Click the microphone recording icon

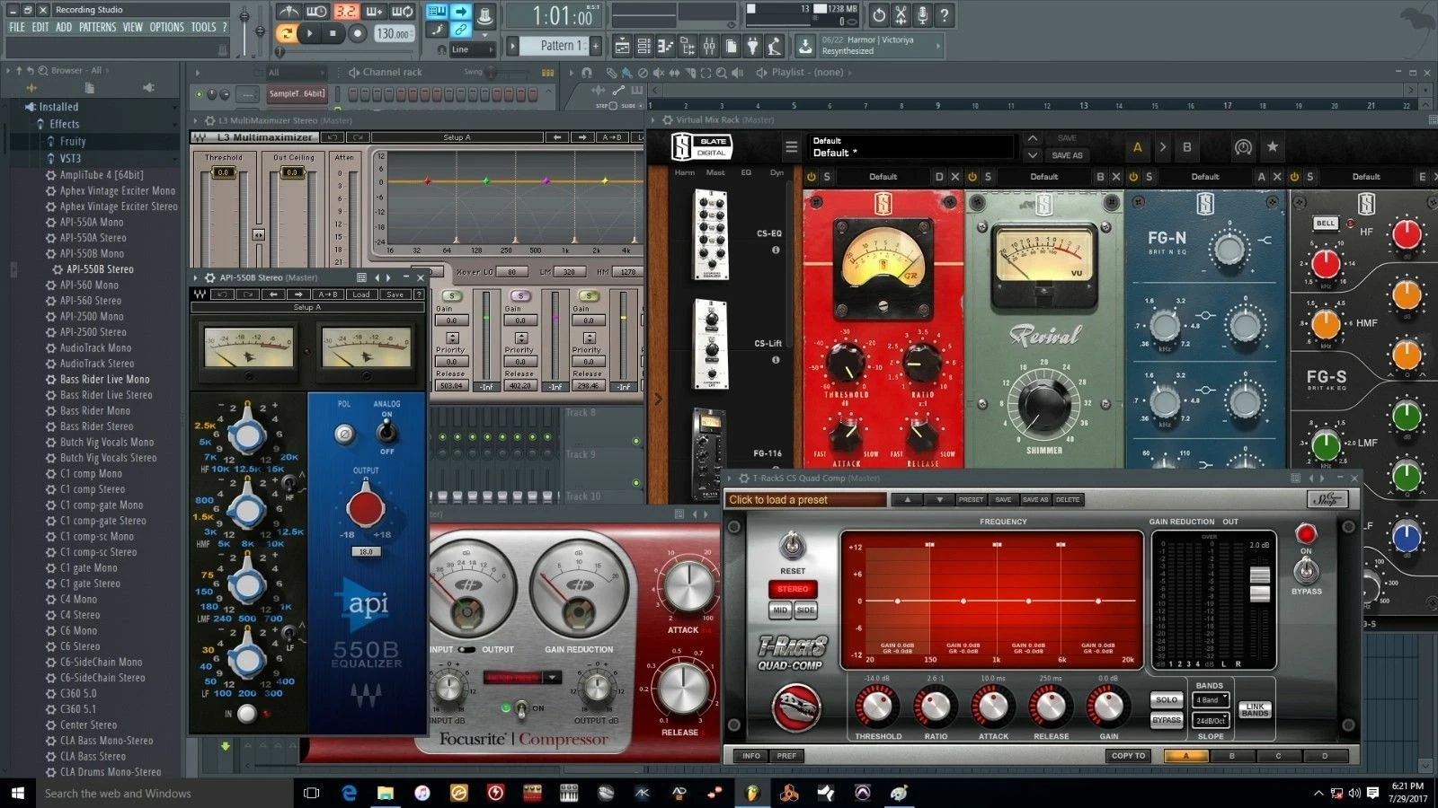click(x=922, y=14)
